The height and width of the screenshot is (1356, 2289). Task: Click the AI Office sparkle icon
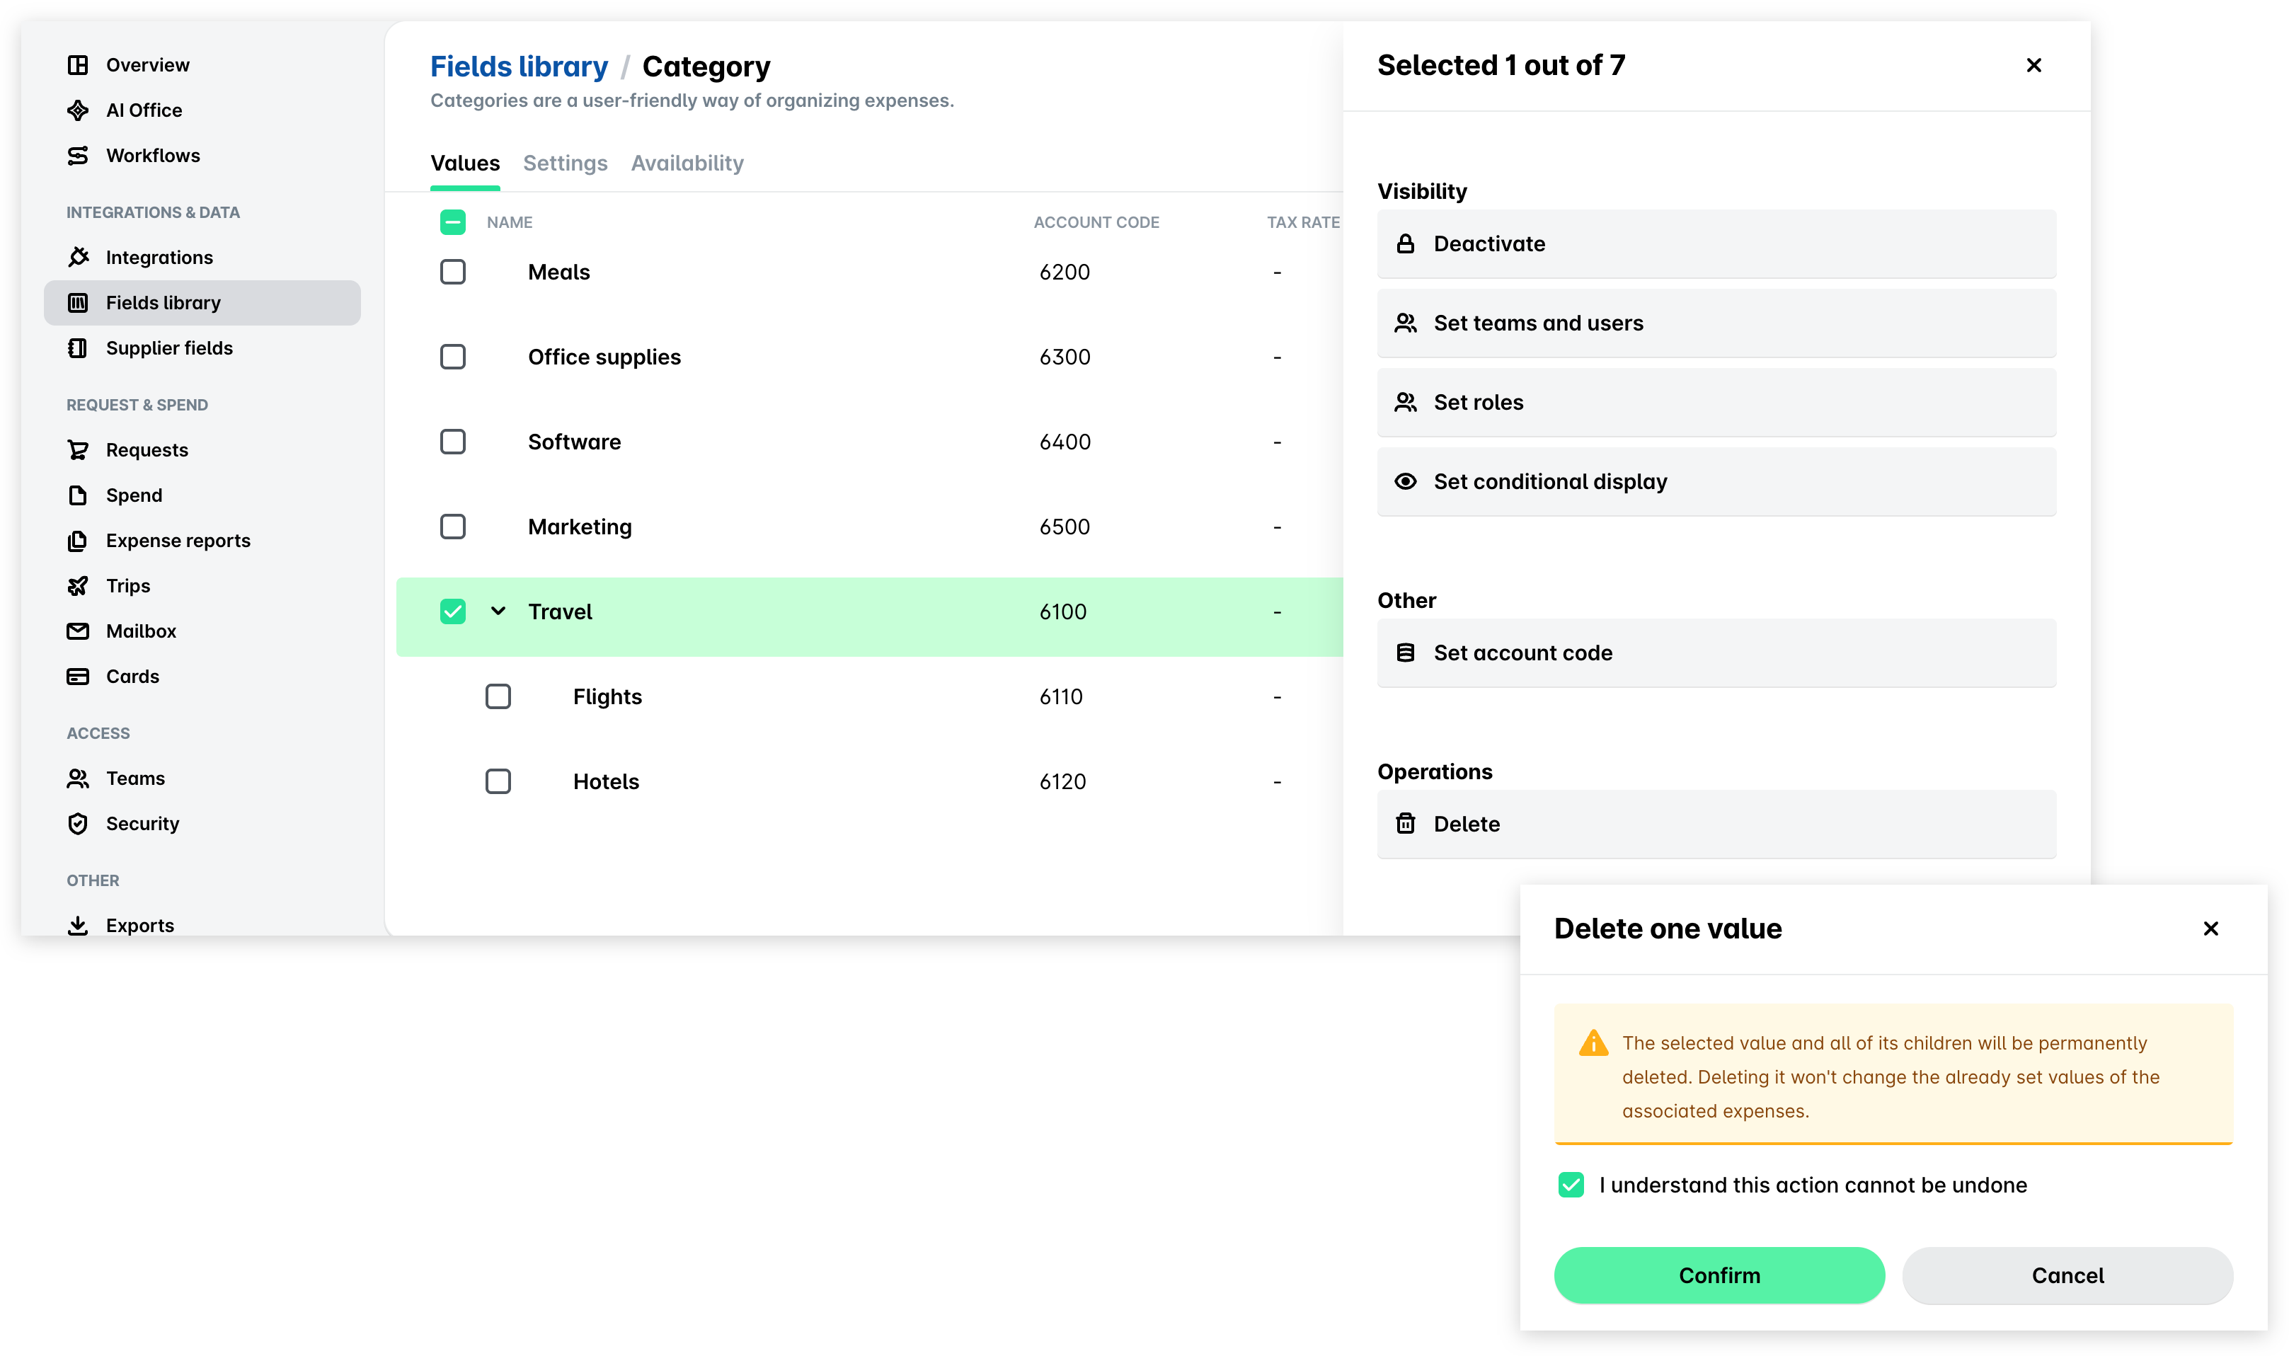(78, 110)
